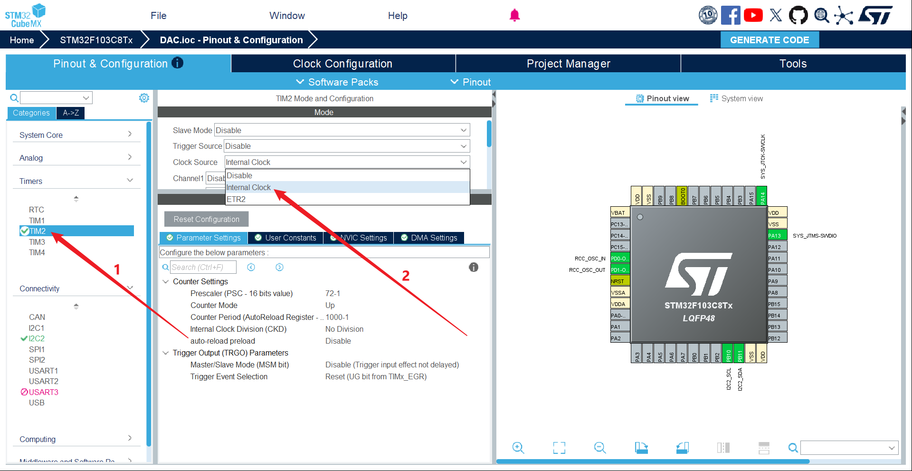This screenshot has height=471, width=912.
Task: Open the GitHub icon link
Action: (x=798, y=15)
